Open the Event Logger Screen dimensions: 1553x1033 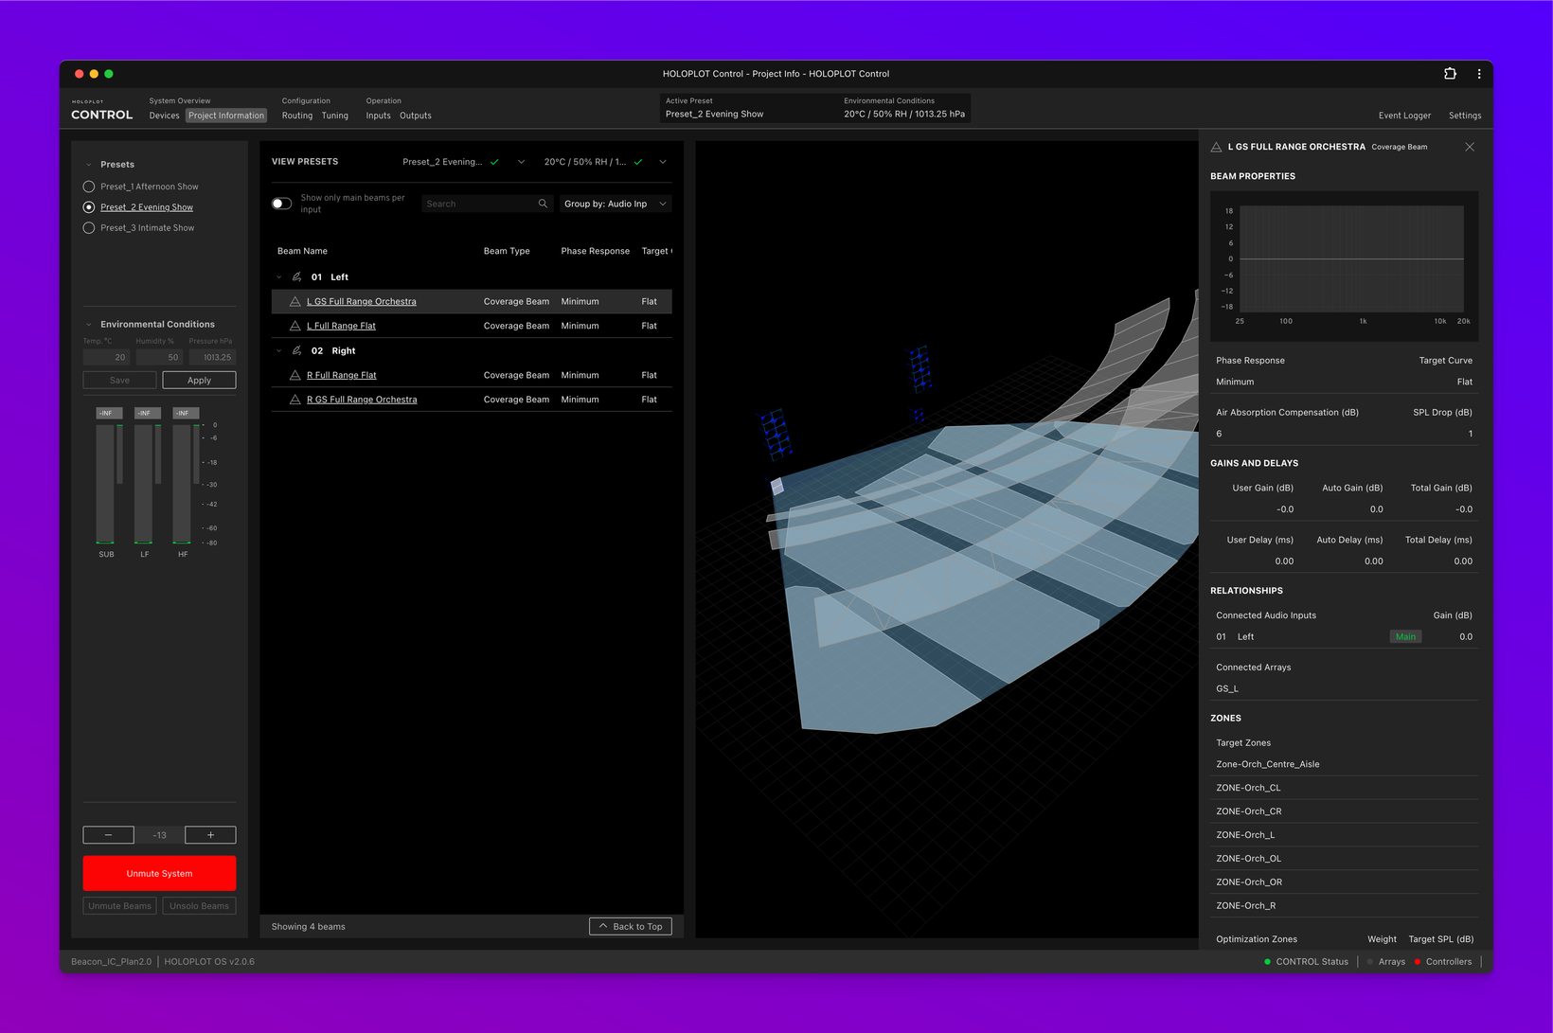(1404, 116)
